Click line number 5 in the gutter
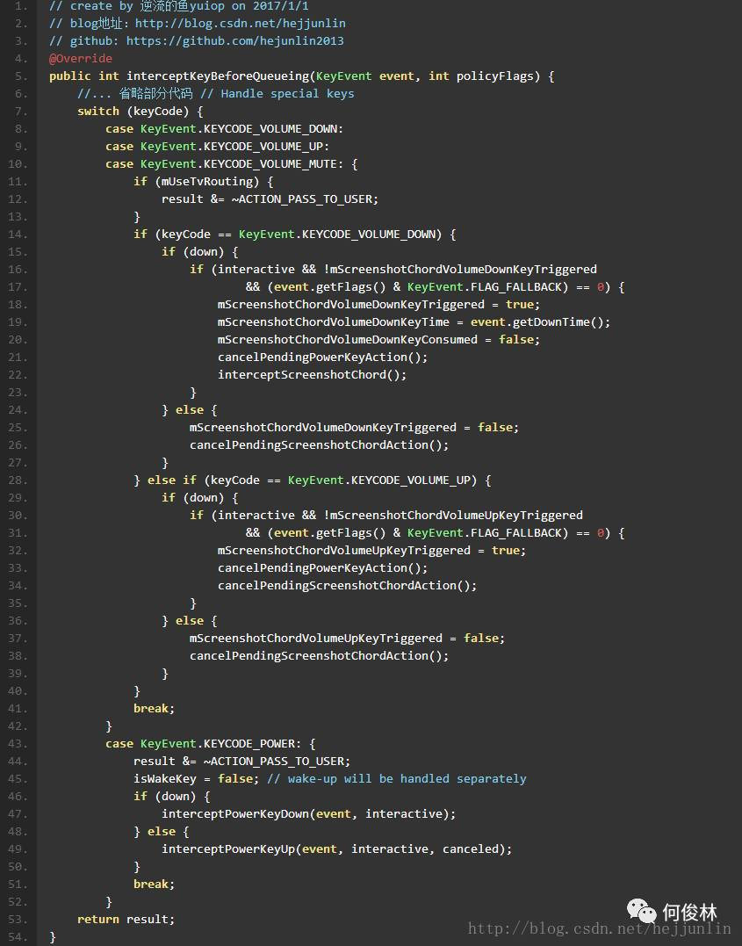This screenshot has height=946, width=742. point(20,76)
